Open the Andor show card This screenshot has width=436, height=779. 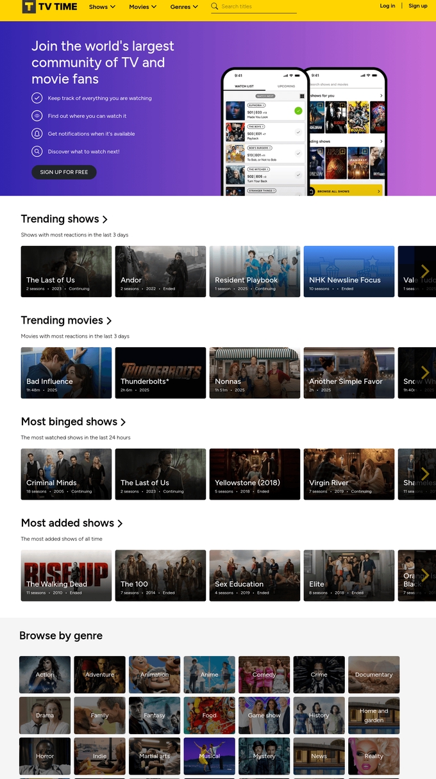pyautogui.click(x=160, y=271)
